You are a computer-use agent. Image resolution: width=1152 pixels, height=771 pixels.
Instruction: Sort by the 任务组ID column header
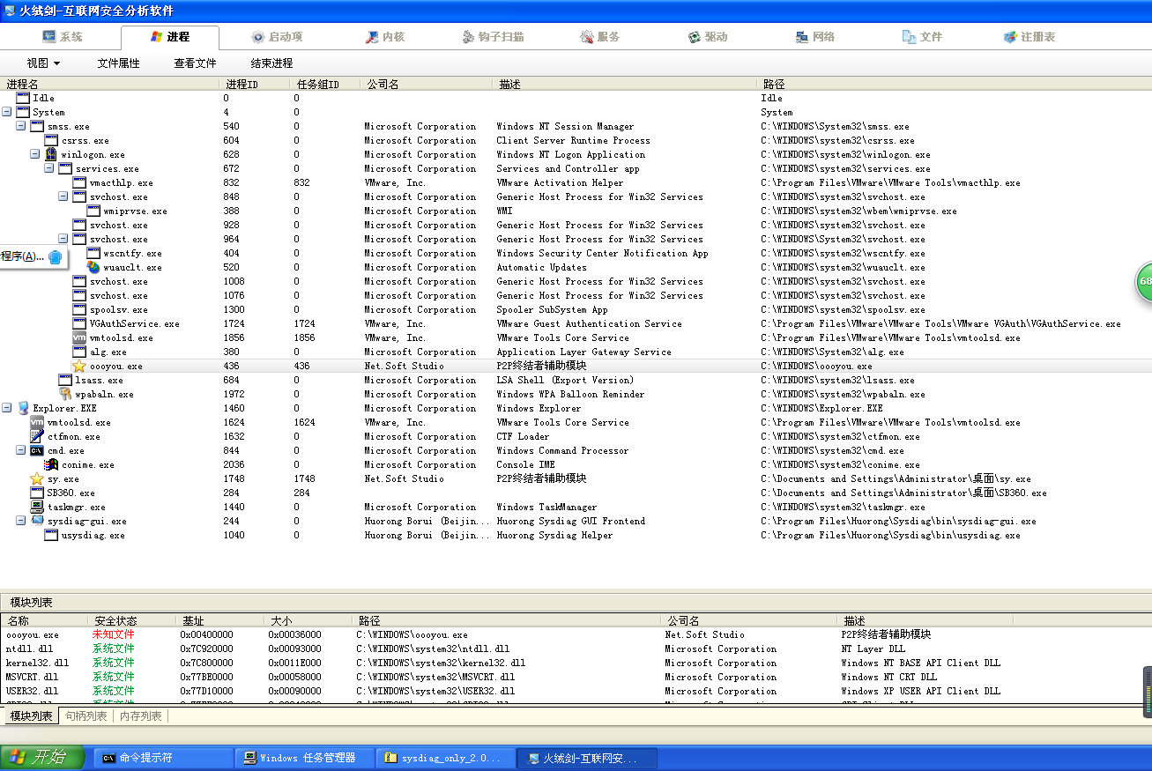325,85
